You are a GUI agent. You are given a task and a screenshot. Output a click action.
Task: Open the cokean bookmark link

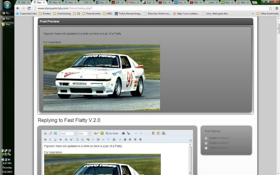[x=186, y=14]
